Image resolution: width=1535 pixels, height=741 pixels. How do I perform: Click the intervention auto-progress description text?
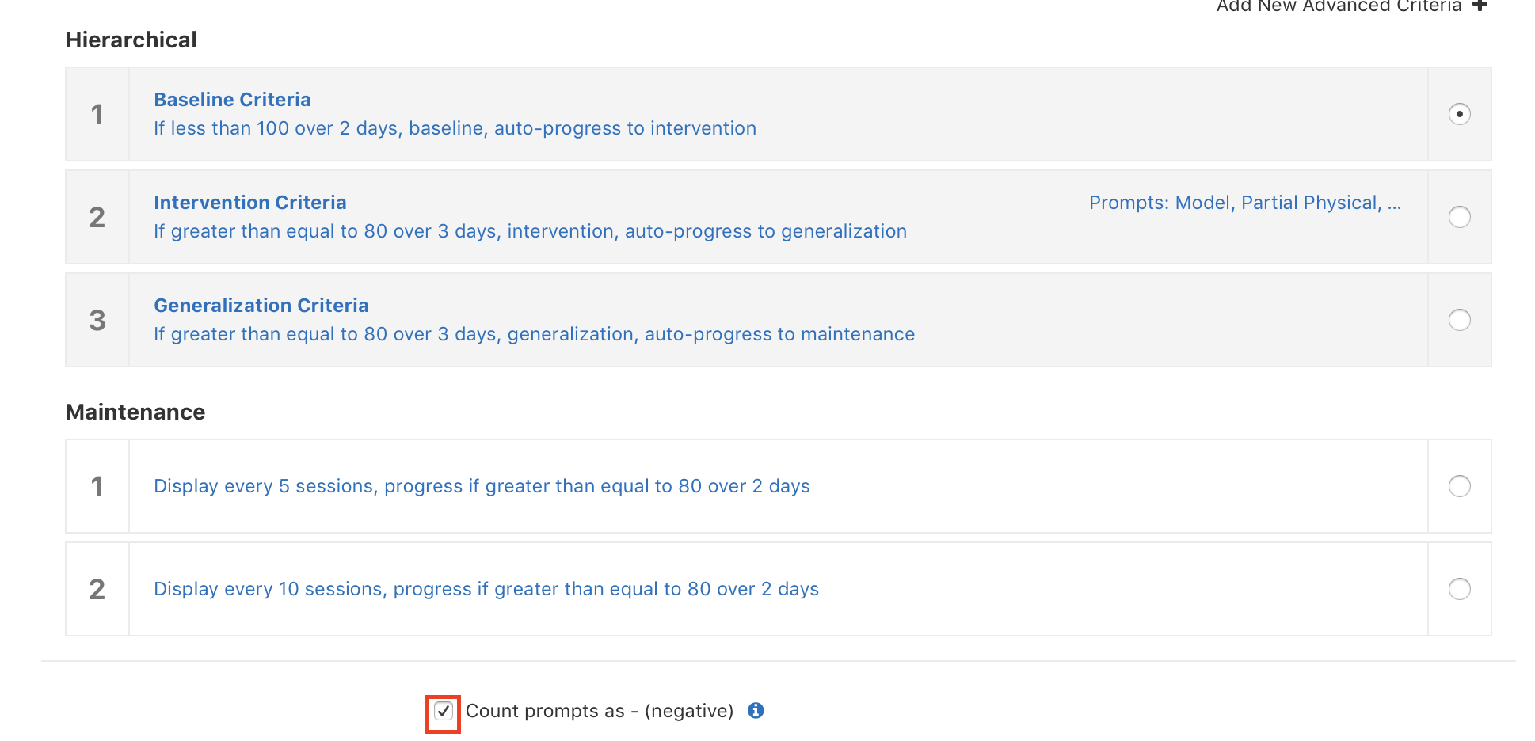(x=531, y=231)
